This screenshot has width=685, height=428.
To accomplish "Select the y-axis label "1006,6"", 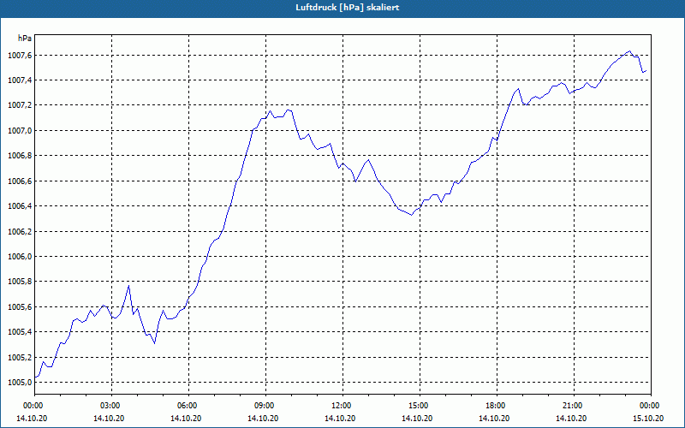I will pyautogui.click(x=20, y=181).
